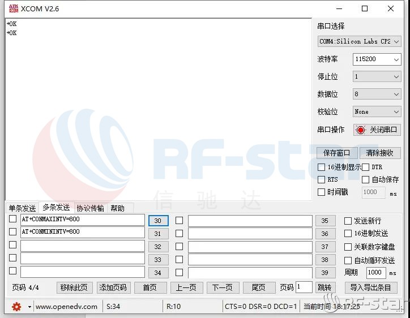Close the serial port with 关闭串口

(x=377, y=130)
